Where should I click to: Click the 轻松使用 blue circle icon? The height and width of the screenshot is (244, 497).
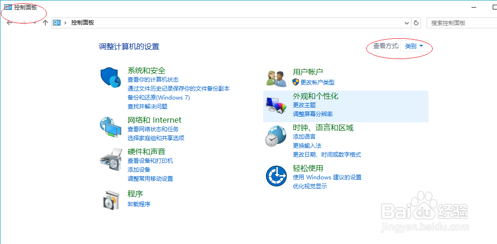click(x=276, y=176)
